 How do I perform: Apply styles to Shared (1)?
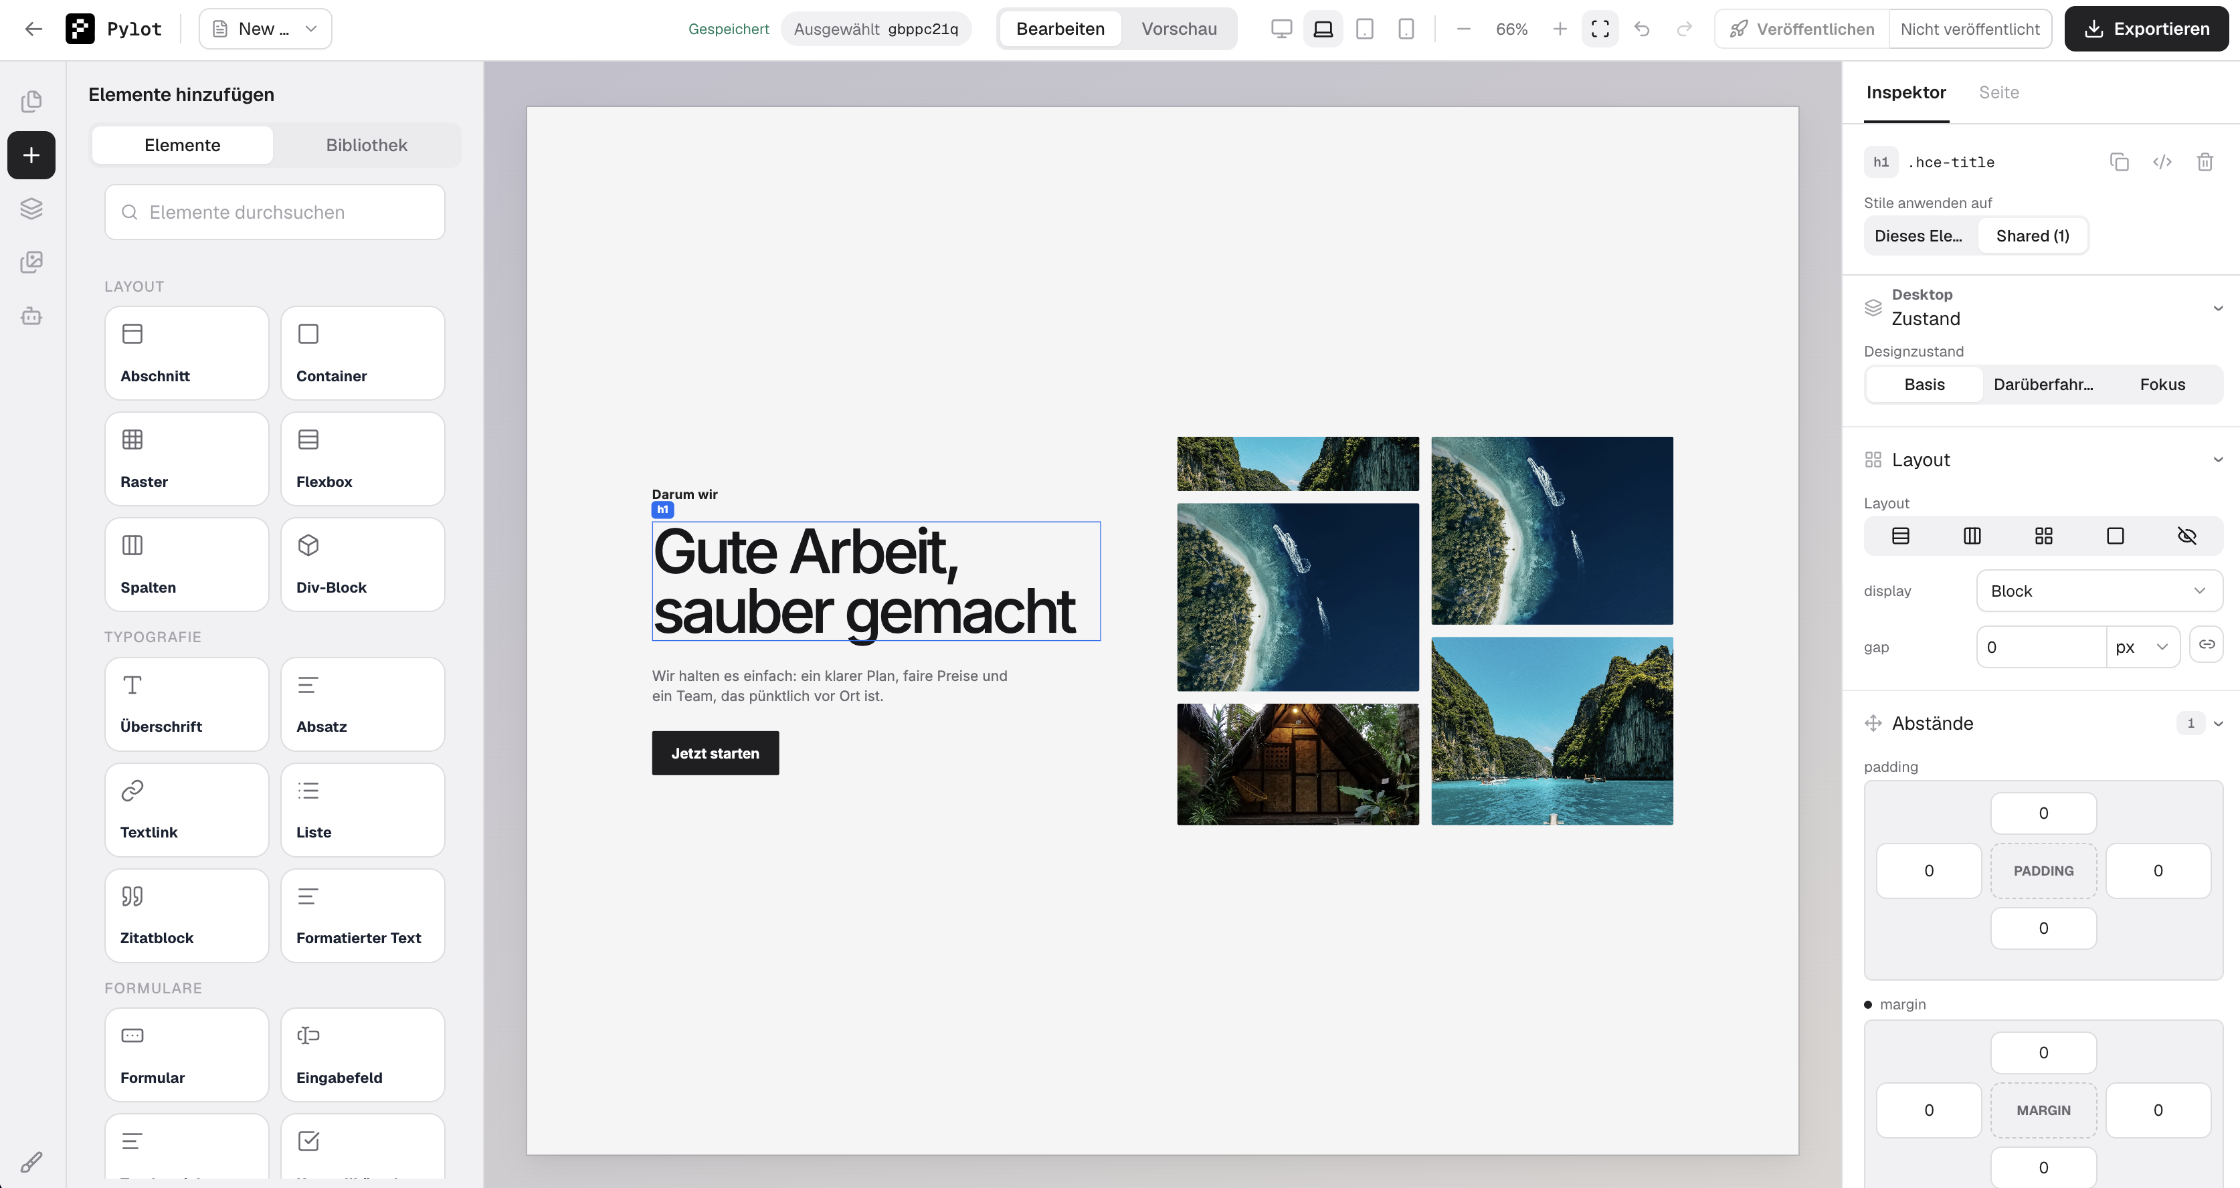click(2033, 235)
